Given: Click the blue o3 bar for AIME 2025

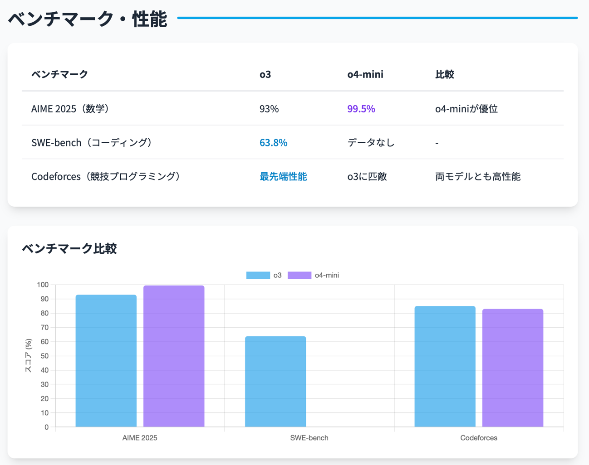Looking at the screenshot, I should click(106, 361).
